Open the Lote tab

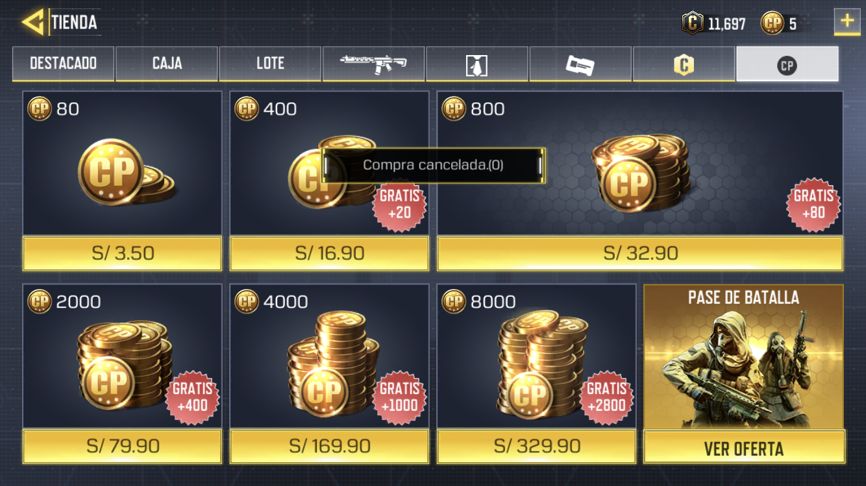[x=270, y=64]
